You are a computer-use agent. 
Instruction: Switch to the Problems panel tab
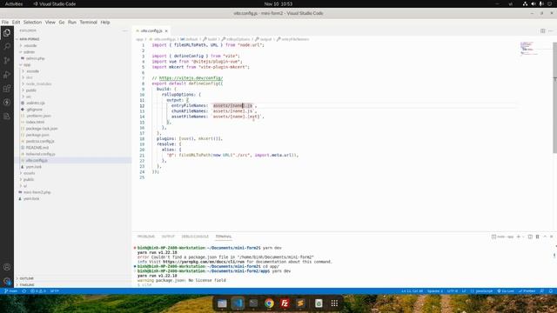146,236
